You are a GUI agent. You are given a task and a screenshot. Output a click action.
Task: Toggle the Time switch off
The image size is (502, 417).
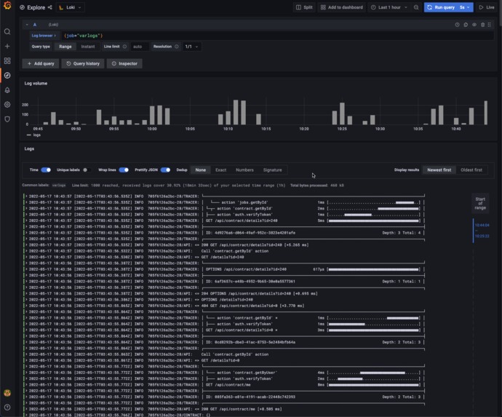(x=46, y=170)
